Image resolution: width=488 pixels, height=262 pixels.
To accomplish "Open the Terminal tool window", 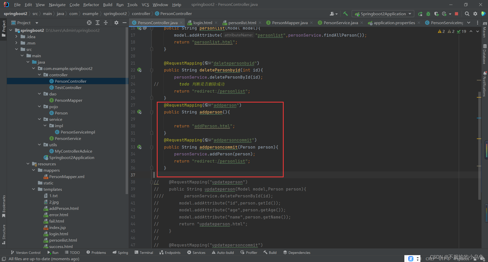I will 144,253.
